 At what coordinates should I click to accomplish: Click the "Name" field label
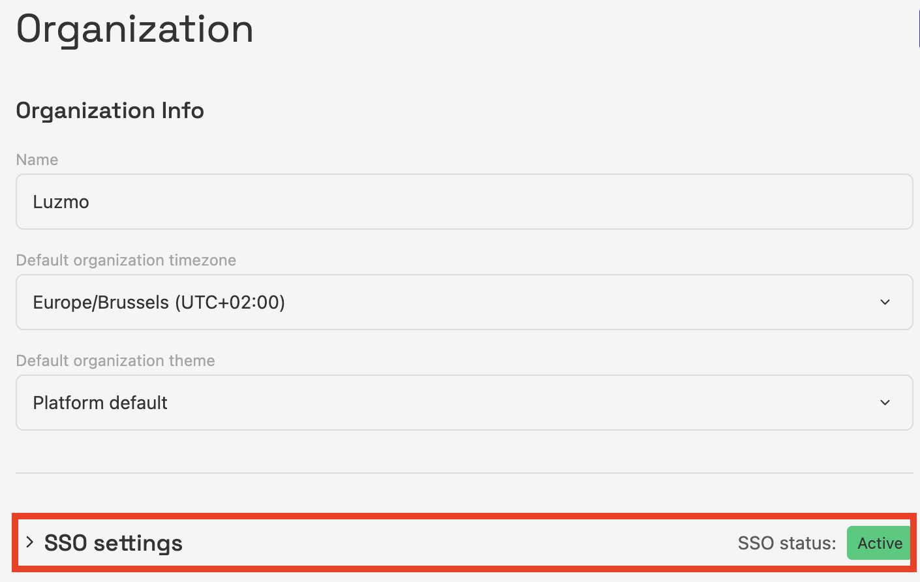click(x=37, y=160)
